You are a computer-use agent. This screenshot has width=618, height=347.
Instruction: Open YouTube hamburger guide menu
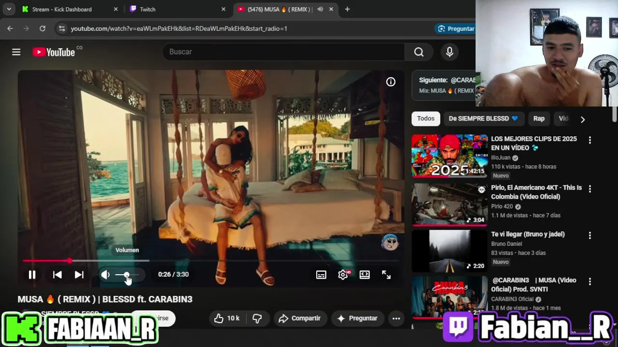[x=16, y=52]
